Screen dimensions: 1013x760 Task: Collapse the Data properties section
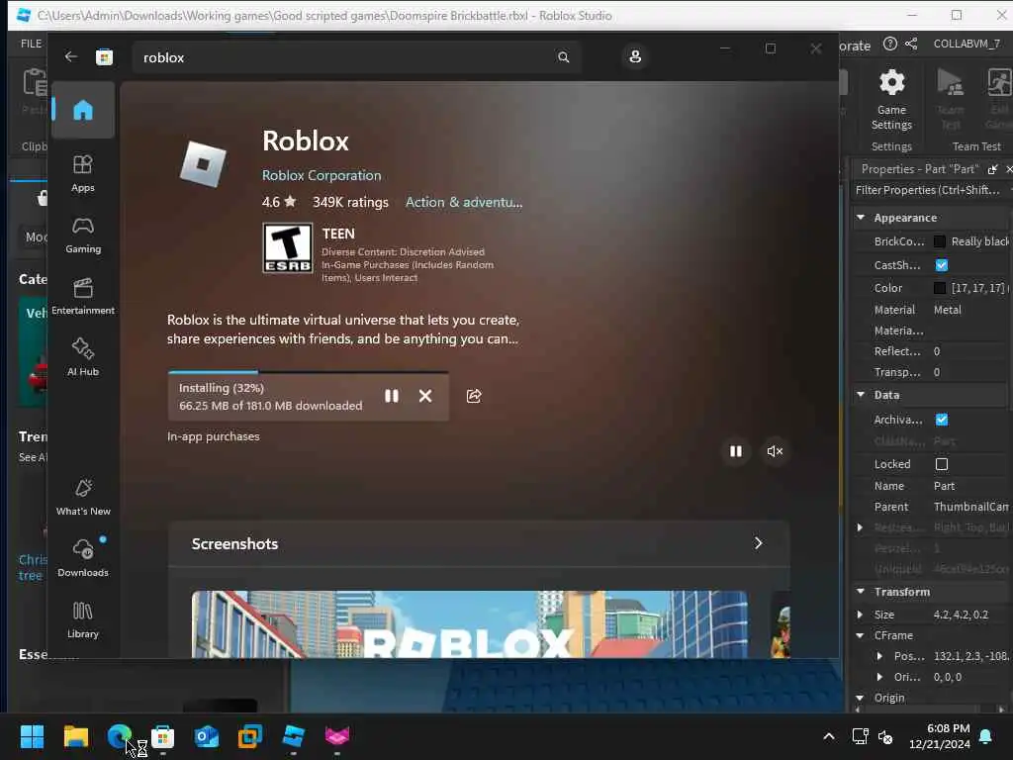pos(861,394)
